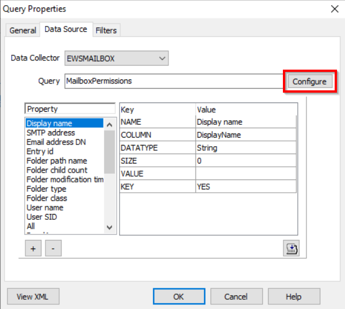Close the Query Properties dialog

pyautogui.click(x=335, y=9)
